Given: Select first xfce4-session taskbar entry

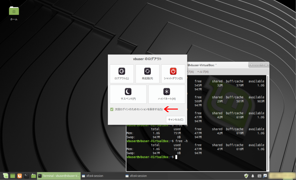Looking at the screenshot, I should click(103, 176).
